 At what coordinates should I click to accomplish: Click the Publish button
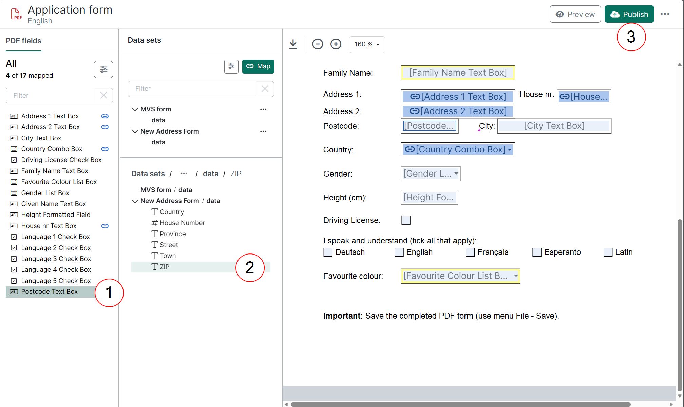tap(629, 14)
